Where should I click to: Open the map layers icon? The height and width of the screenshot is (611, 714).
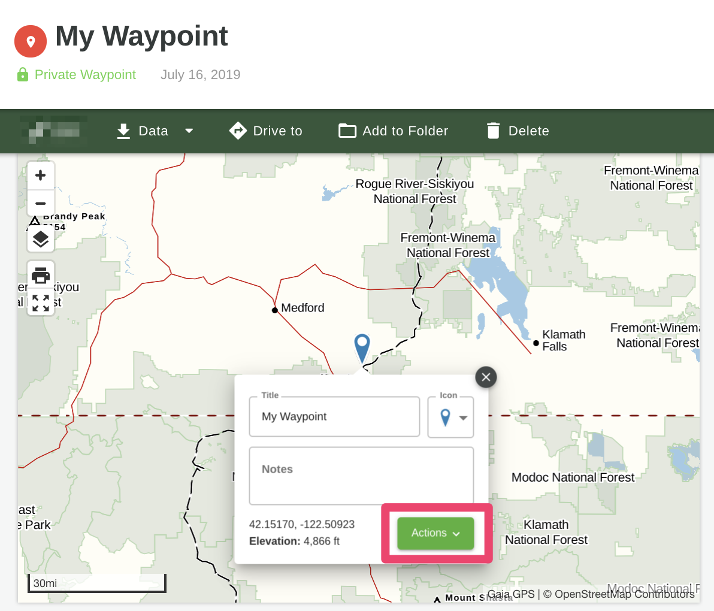point(40,238)
